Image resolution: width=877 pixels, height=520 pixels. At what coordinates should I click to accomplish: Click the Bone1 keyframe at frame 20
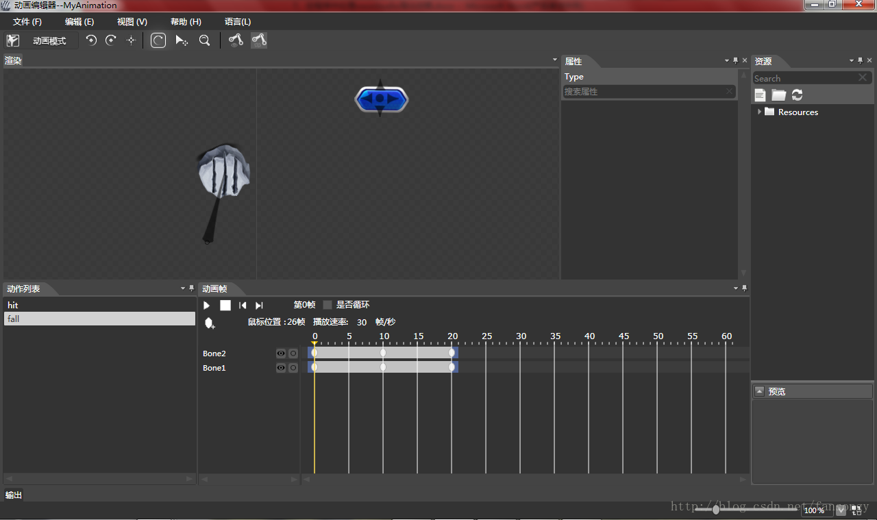452,367
